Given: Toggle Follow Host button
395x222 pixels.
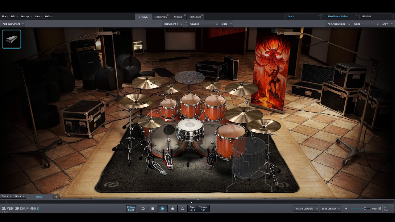Looking at the screenshot, I should (x=131, y=209).
